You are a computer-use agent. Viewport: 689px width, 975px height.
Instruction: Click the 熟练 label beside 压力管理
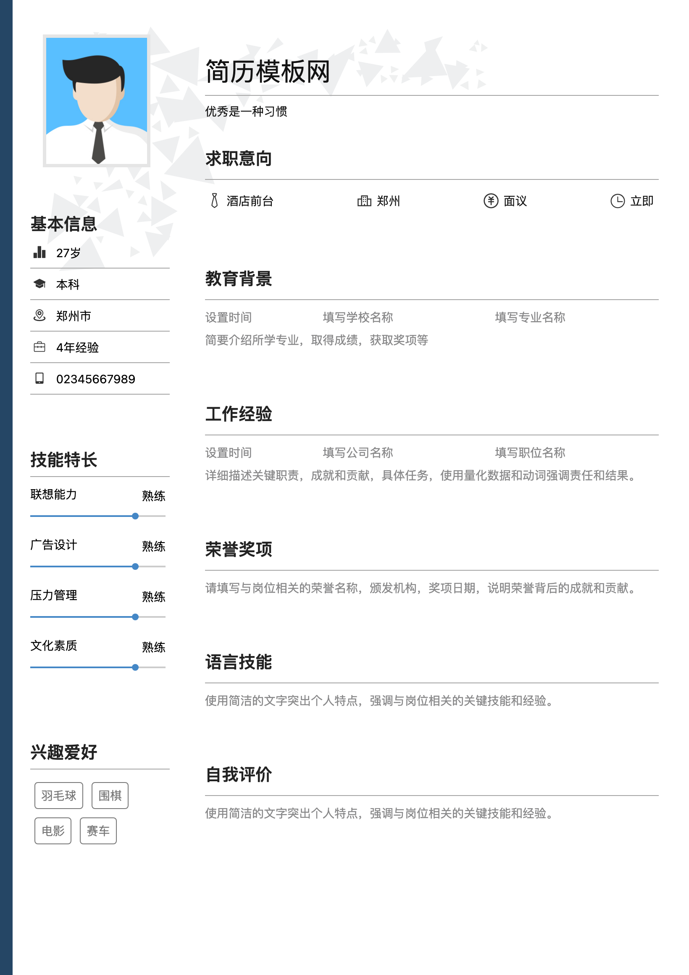(154, 597)
